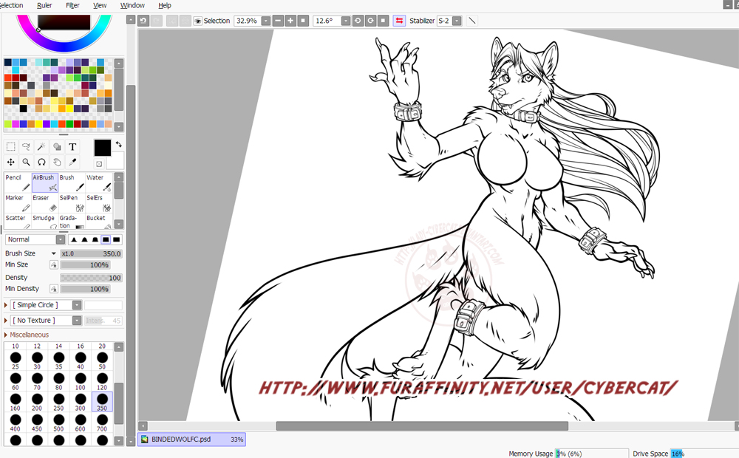Image resolution: width=739 pixels, height=458 pixels.
Task: Select the sharpest brush edge shape
Action: pyautogui.click(x=74, y=239)
